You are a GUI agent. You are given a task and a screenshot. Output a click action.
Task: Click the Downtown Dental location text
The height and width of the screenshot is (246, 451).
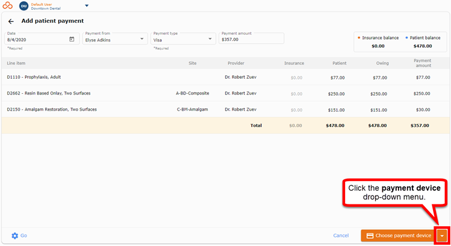click(46, 8)
